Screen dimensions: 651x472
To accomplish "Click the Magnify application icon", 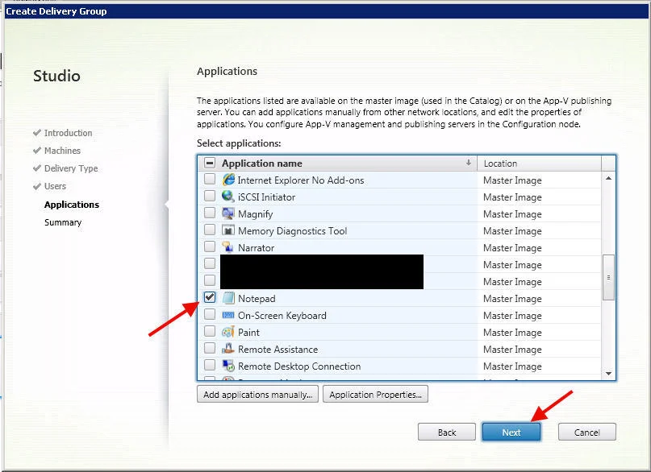I will (228, 213).
